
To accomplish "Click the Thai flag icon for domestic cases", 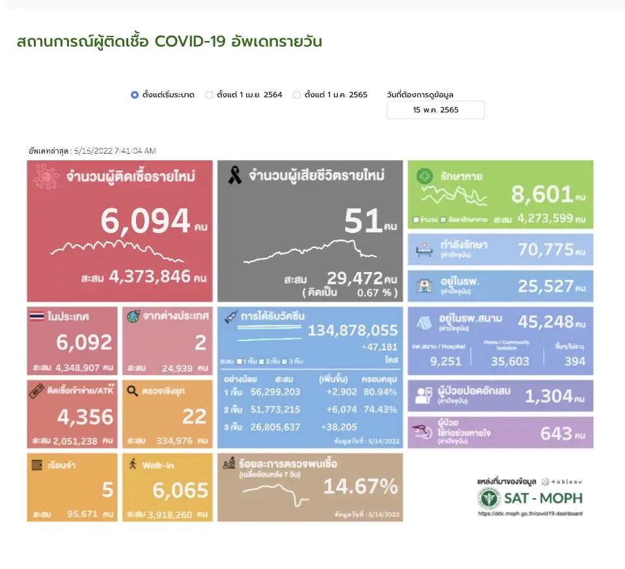I will (38, 317).
